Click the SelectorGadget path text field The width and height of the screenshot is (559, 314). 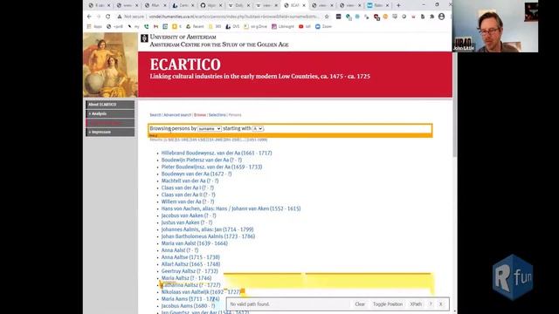point(289,304)
